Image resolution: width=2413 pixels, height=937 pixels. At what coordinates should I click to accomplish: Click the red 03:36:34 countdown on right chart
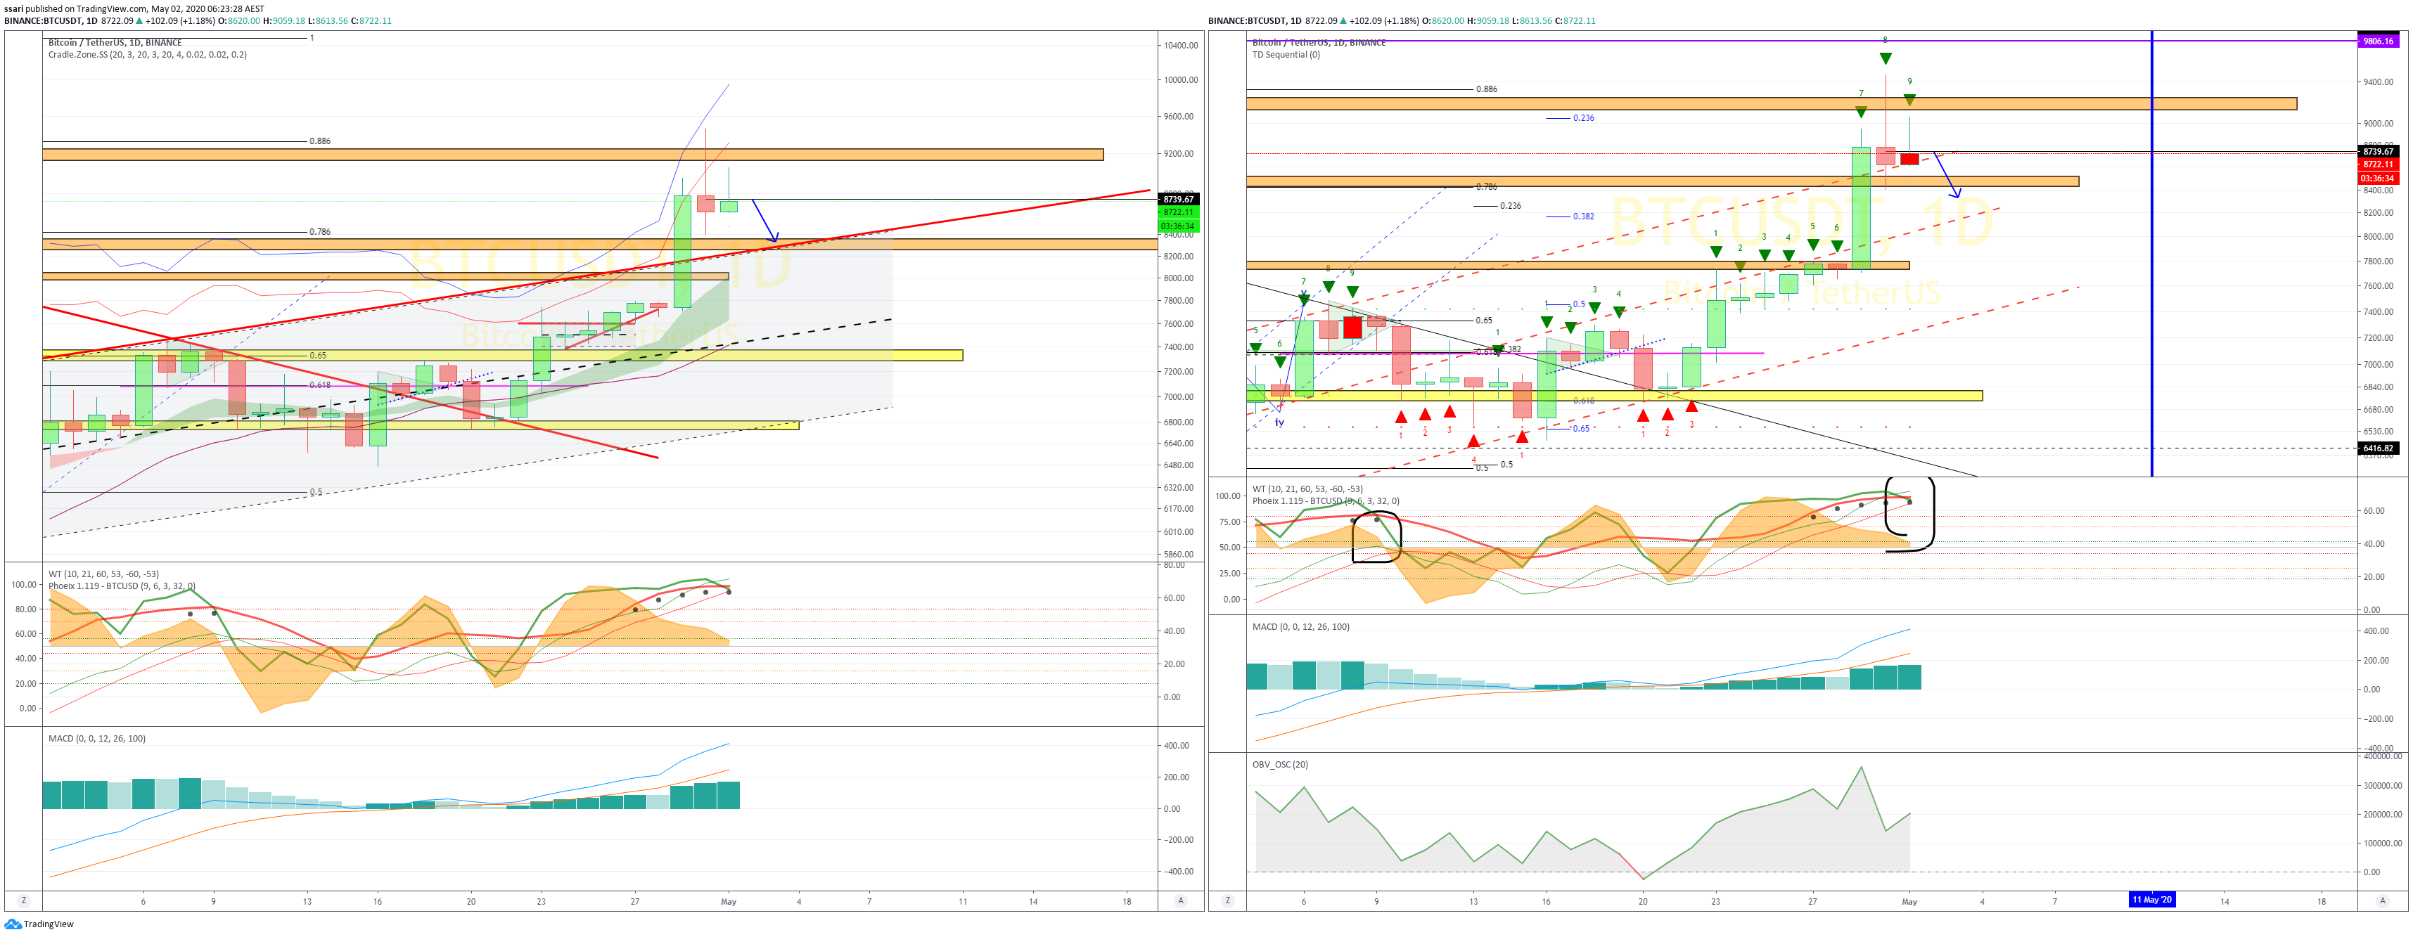2377,178
